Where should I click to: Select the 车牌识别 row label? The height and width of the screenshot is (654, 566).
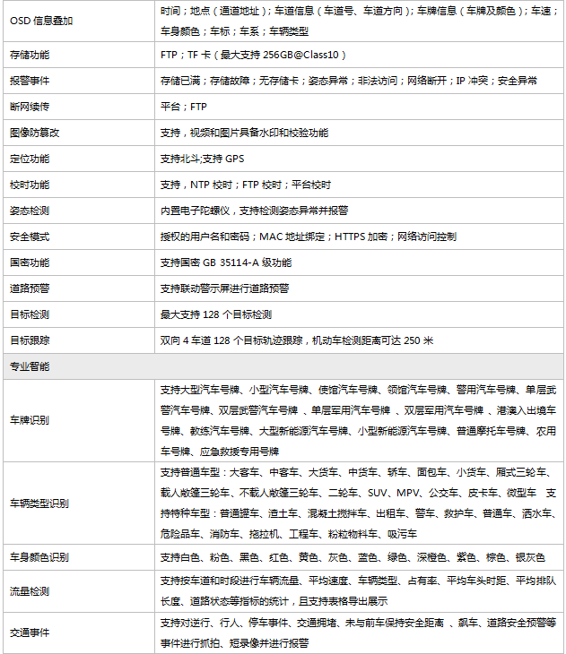tap(29, 420)
